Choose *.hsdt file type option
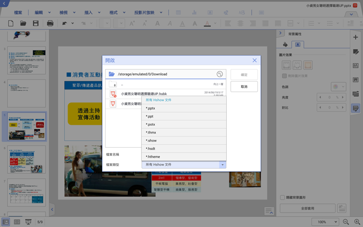Image resolution: width=363 pixels, height=227 pixels. [x=184, y=149]
